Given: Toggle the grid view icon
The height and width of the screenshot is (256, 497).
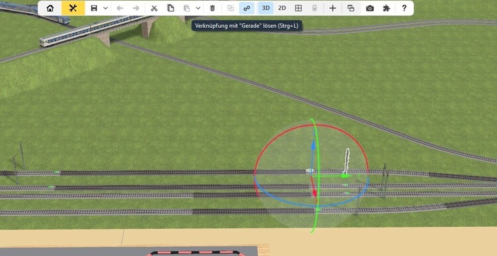Looking at the screenshot, I should 298,8.
